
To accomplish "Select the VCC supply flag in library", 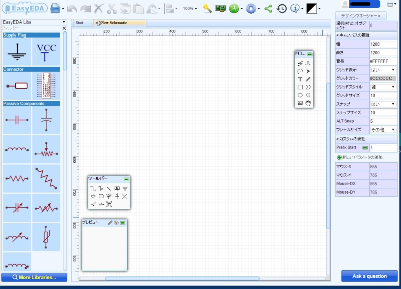I will coord(46,52).
